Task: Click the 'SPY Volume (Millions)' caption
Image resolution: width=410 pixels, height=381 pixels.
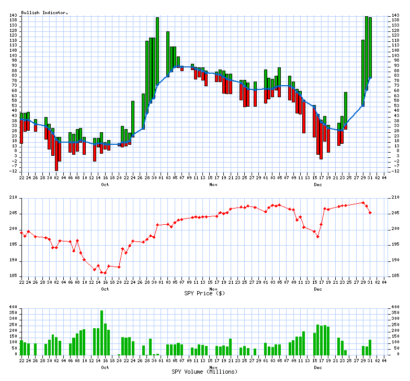Action: coord(204,372)
